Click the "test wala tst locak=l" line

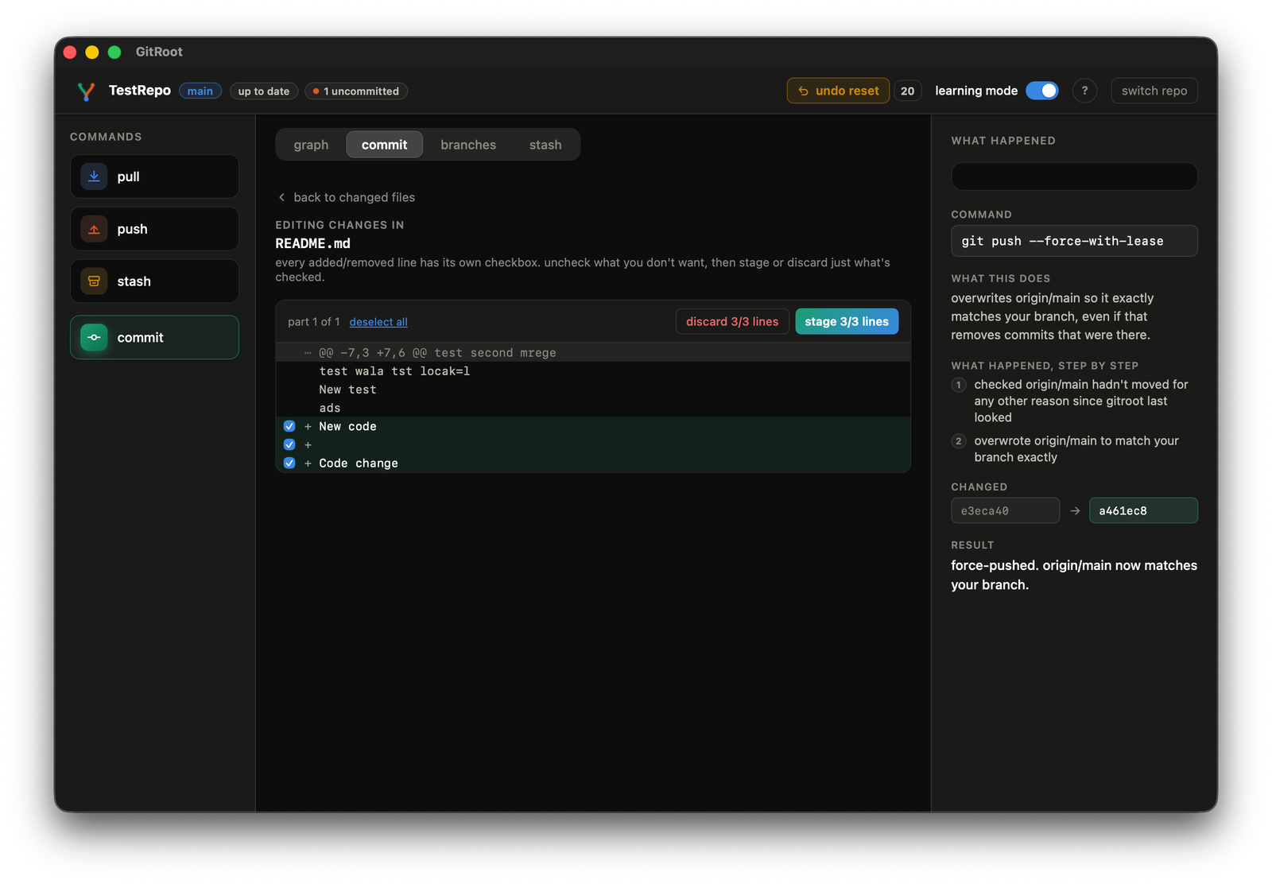tap(593, 371)
